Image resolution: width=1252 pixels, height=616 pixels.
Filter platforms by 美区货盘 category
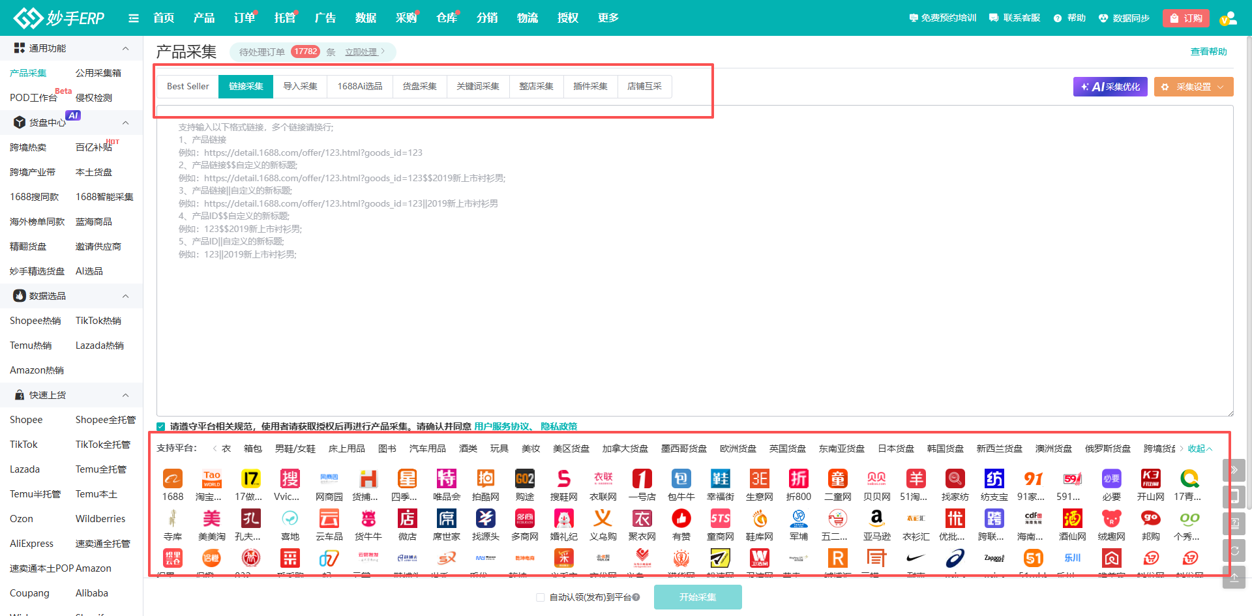pyautogui.click(x=571, y=448)
